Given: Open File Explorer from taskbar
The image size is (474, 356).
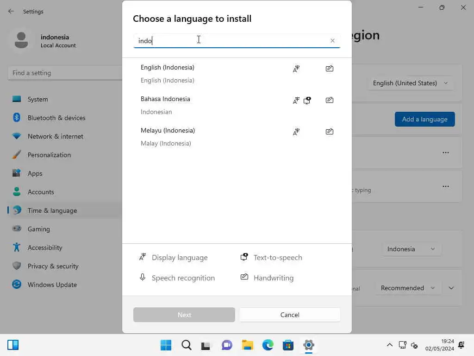Looking at the screenshot, I should tap(247, 345).
